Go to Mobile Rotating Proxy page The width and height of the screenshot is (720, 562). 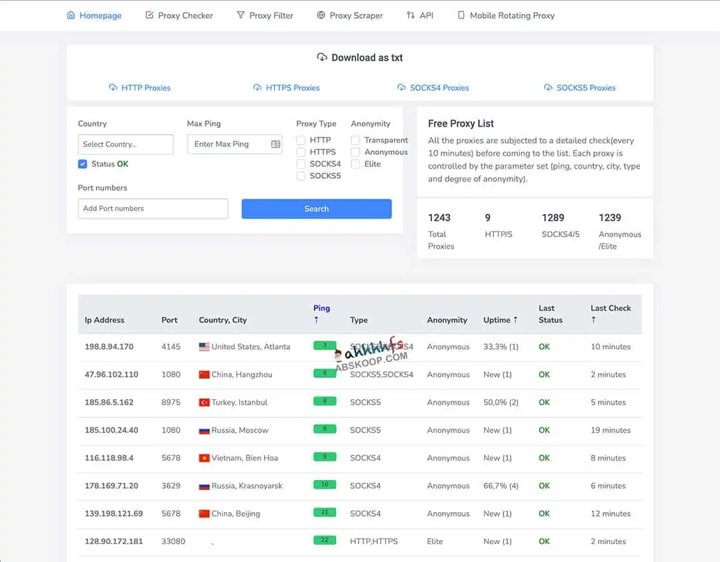(511, 15)
